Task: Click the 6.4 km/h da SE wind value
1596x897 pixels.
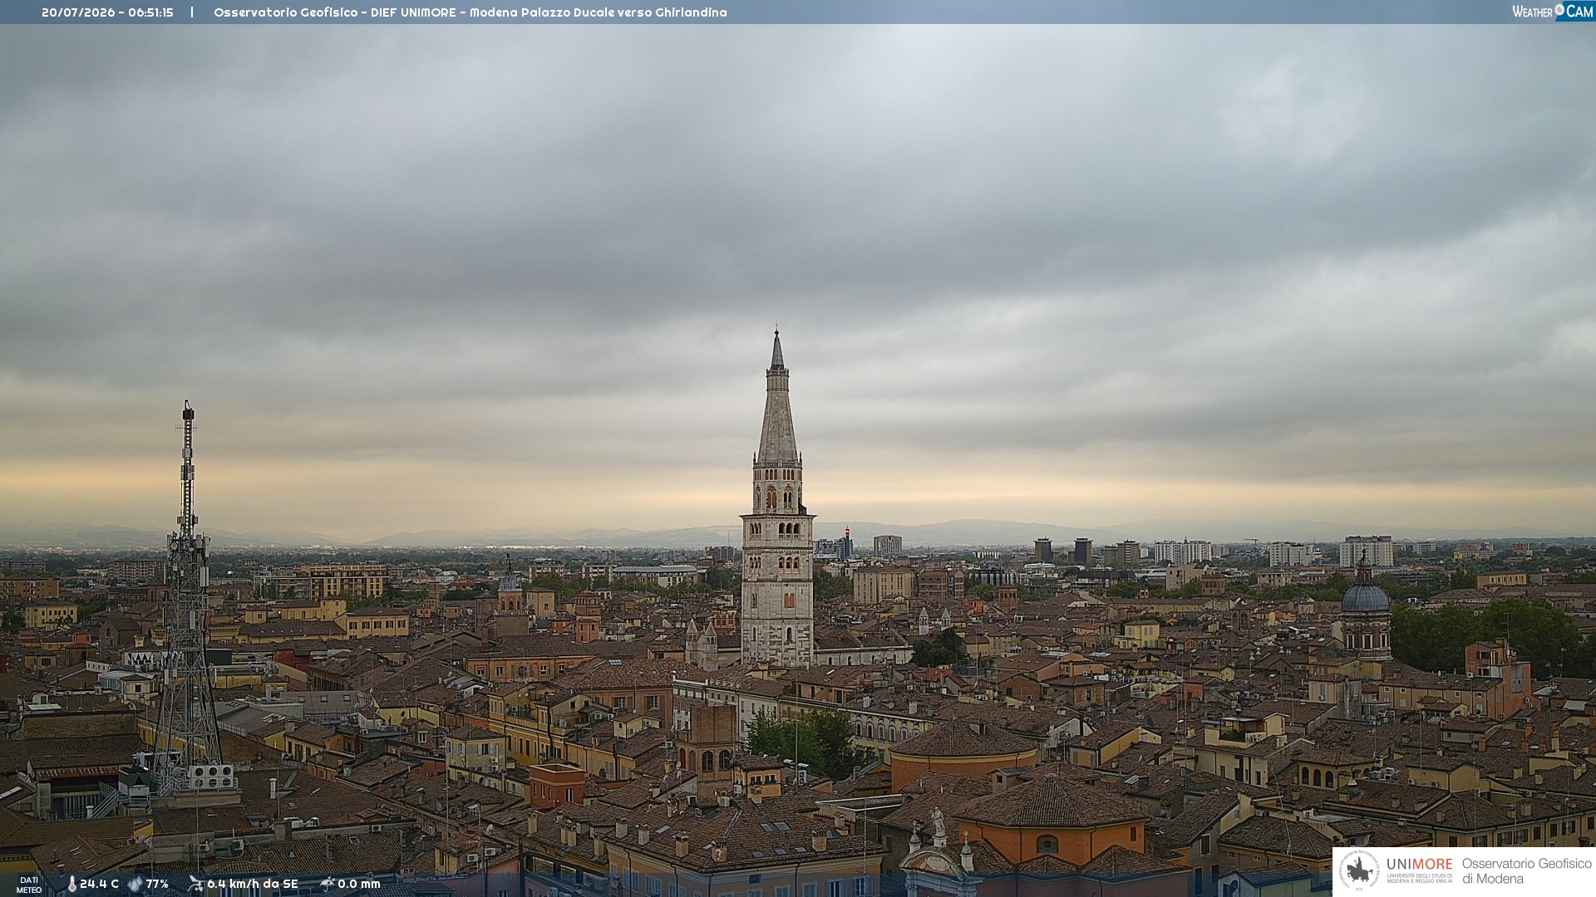Action: coord(253,884)
